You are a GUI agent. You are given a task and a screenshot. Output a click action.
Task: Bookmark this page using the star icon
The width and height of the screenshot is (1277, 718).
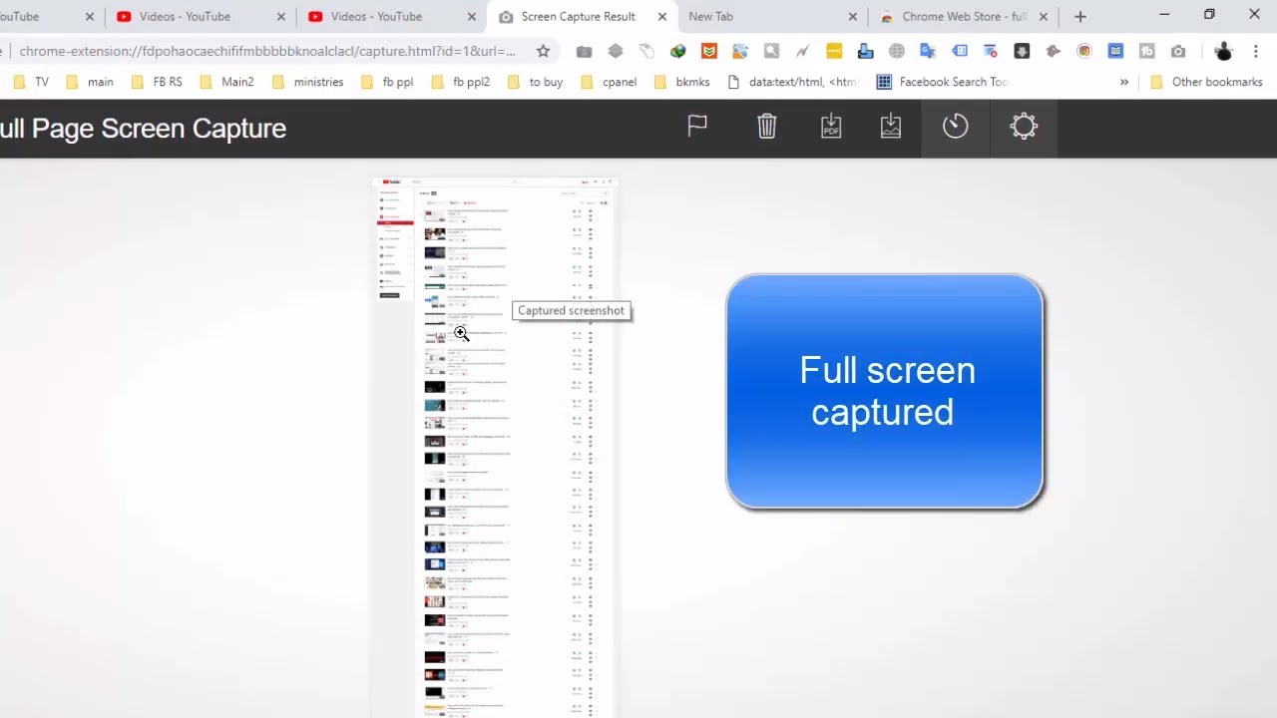[x=543, y=50]
